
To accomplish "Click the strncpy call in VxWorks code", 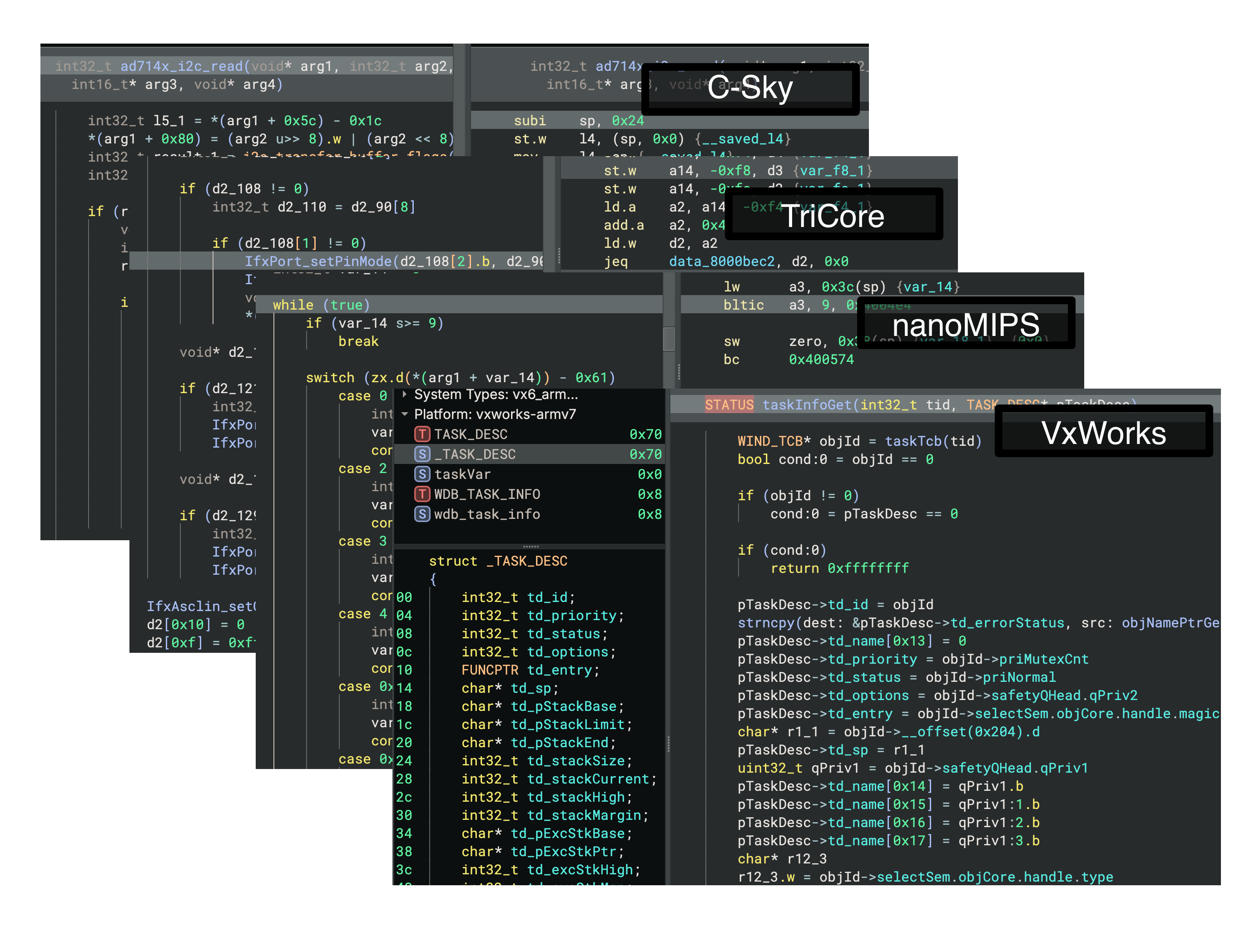I will tap(765, 623).
